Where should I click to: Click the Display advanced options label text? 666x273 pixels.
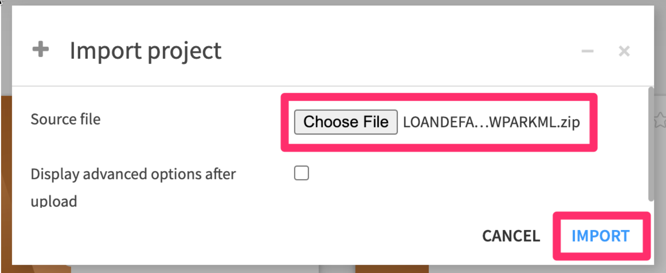pyautogui.click(x=133, y=174)
